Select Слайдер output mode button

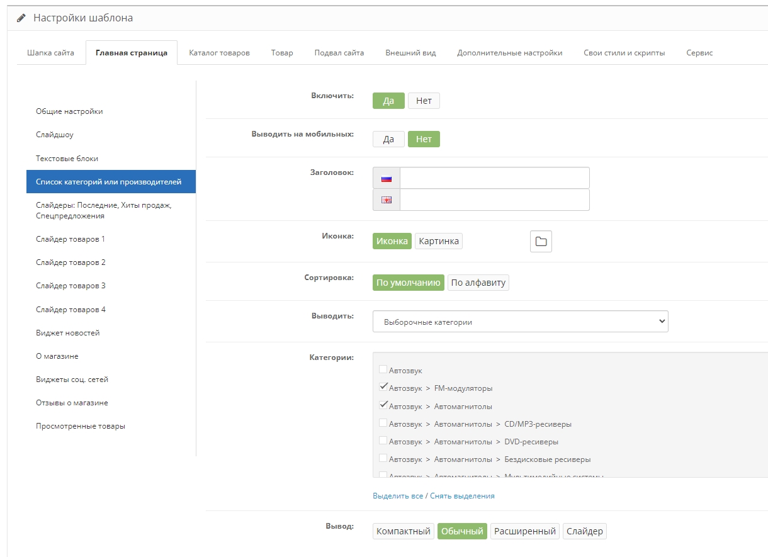[x=584, y=532]
